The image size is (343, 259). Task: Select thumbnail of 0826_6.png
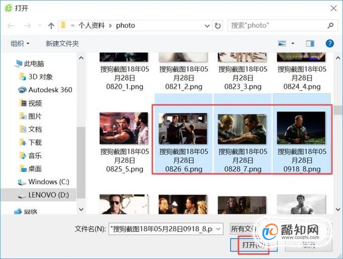tap(183, 128)
